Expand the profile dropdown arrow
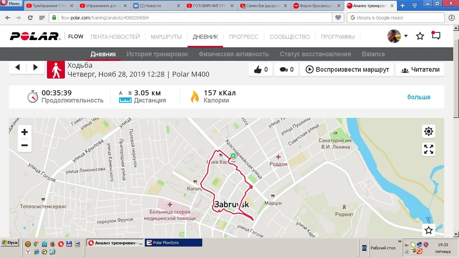Image resolution: width=459 pixels, height=258 pixels. pos(406,36)
